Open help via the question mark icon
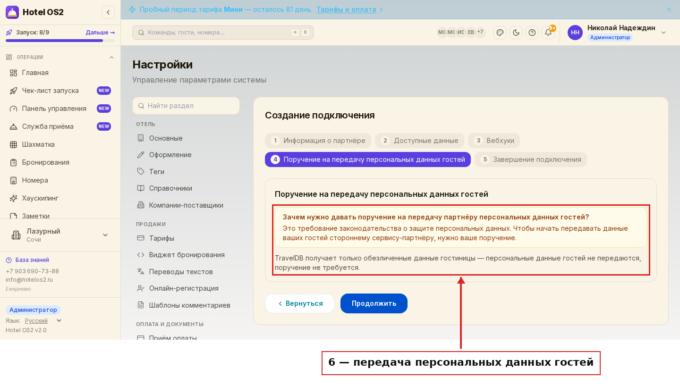This screenshot has width=680, height=386. pos(532,33)
